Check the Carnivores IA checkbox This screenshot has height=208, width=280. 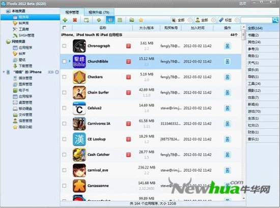pos(64,124)
